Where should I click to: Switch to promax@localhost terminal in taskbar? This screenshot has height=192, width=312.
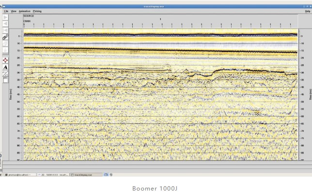point(20,175)
